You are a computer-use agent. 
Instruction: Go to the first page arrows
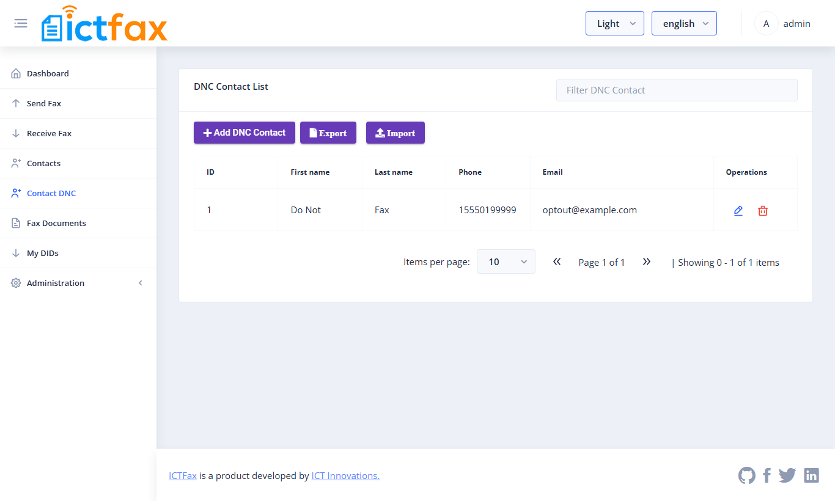click(557, 261)
